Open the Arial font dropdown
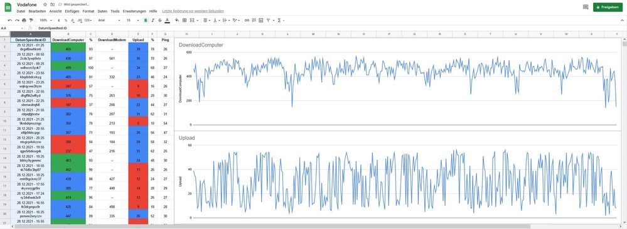The image size is (627, 229). (109, 20)
